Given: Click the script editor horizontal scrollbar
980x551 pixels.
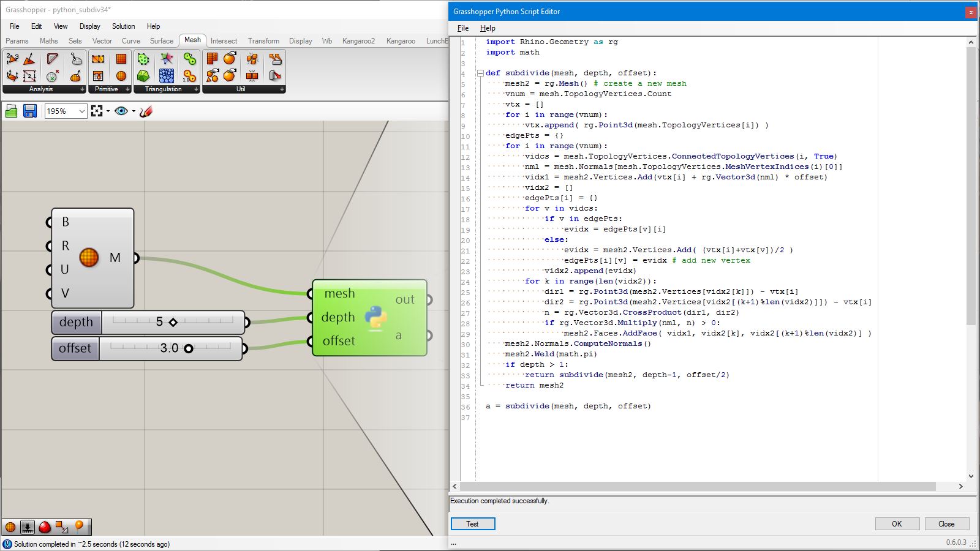Looking at the screenshot, I should [698, 486].
